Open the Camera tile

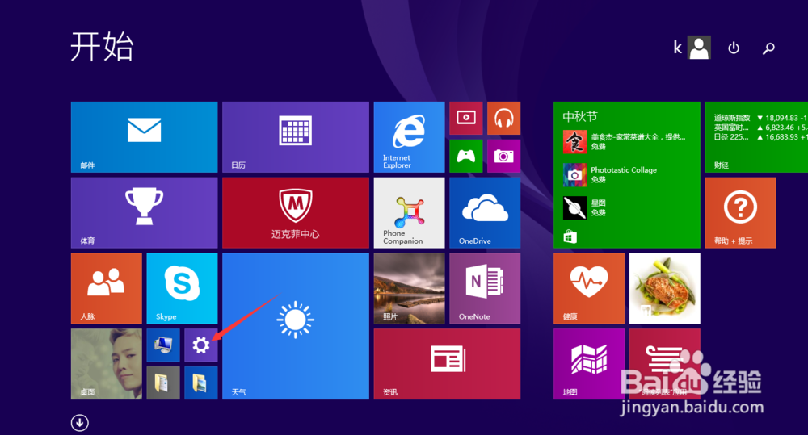point(504,156)
